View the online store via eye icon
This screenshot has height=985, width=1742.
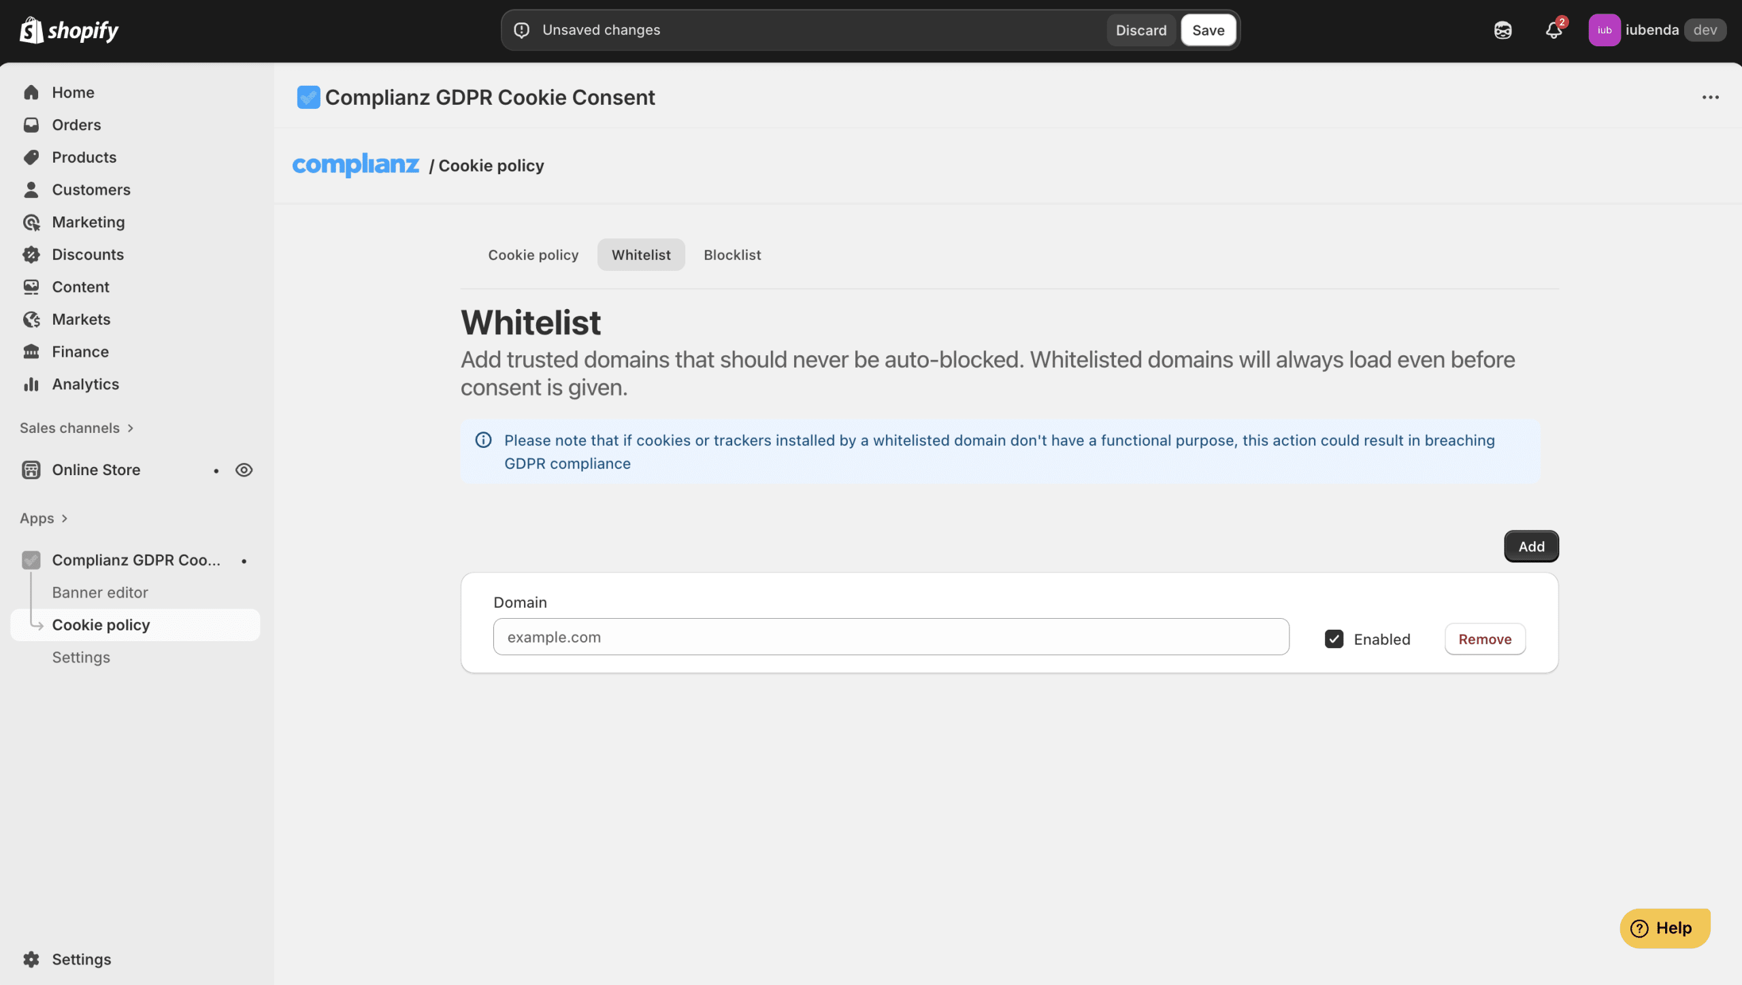244,470
